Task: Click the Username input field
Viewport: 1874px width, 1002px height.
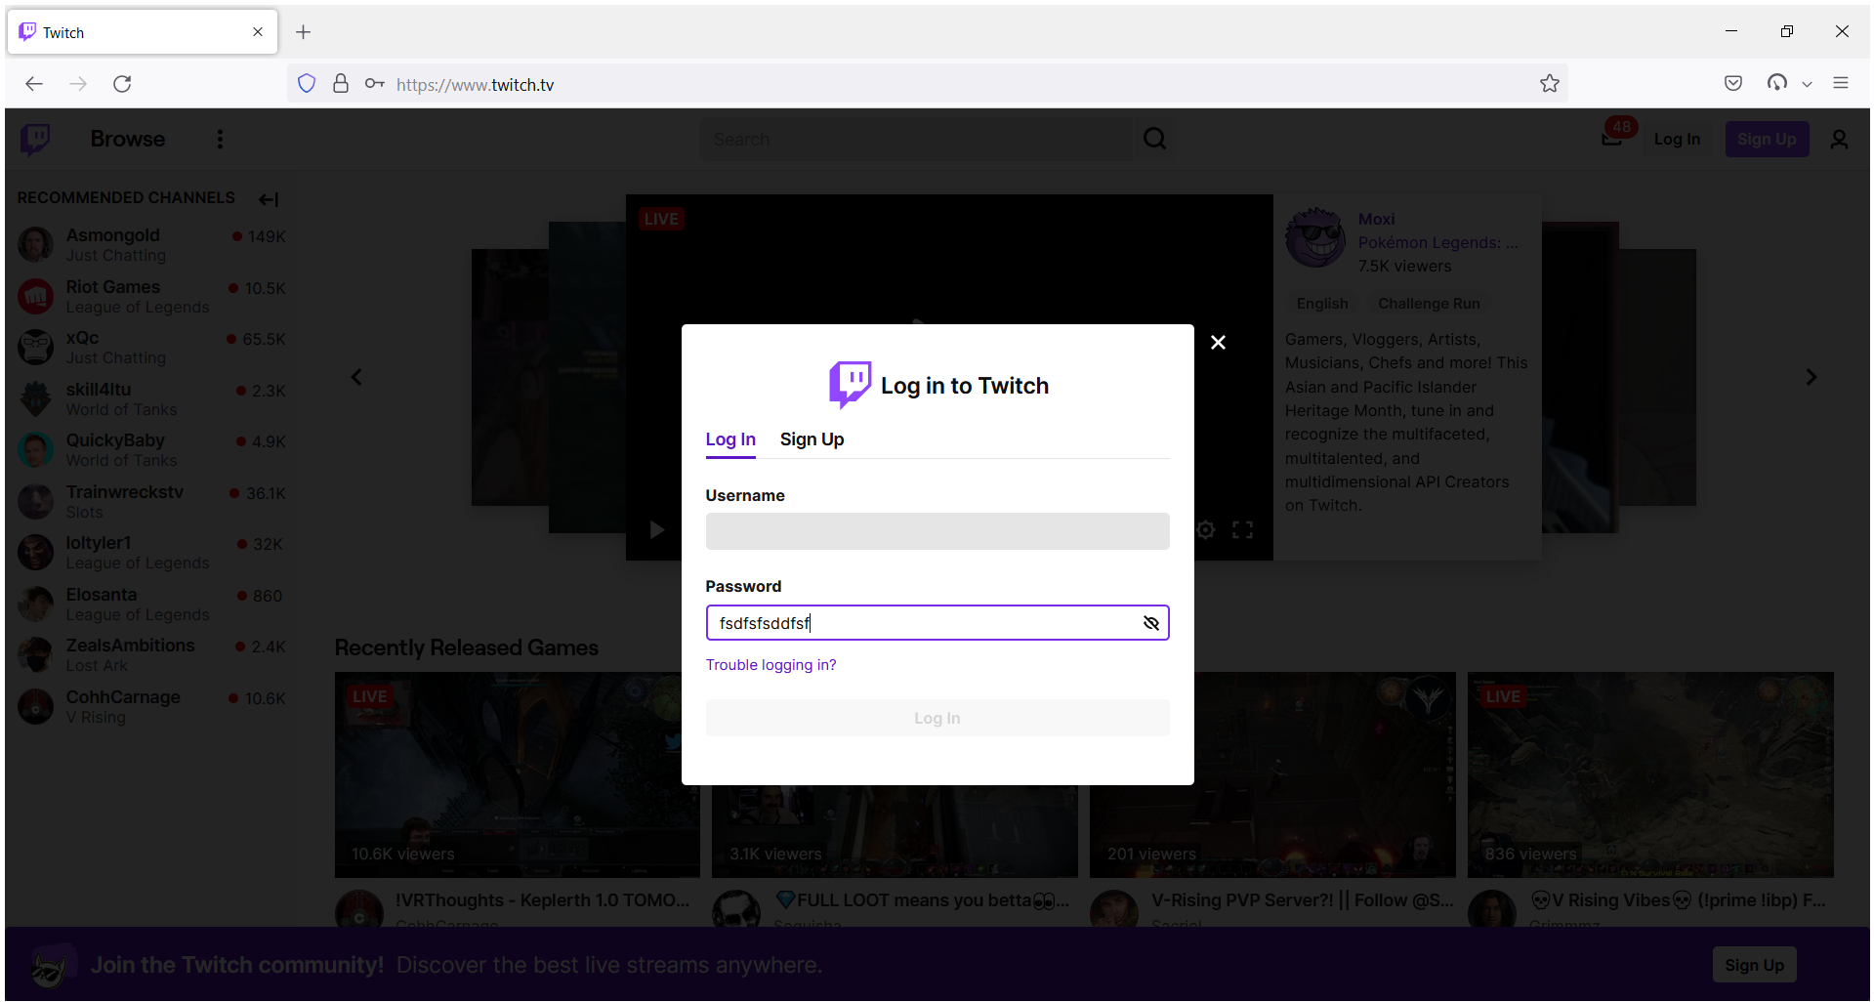Action: pos(937,531)
